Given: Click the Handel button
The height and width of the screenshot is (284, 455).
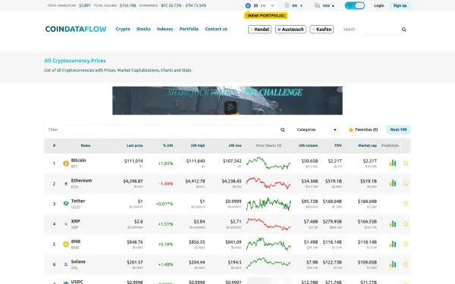Looking at the screenshot, I should click(259, 30).
